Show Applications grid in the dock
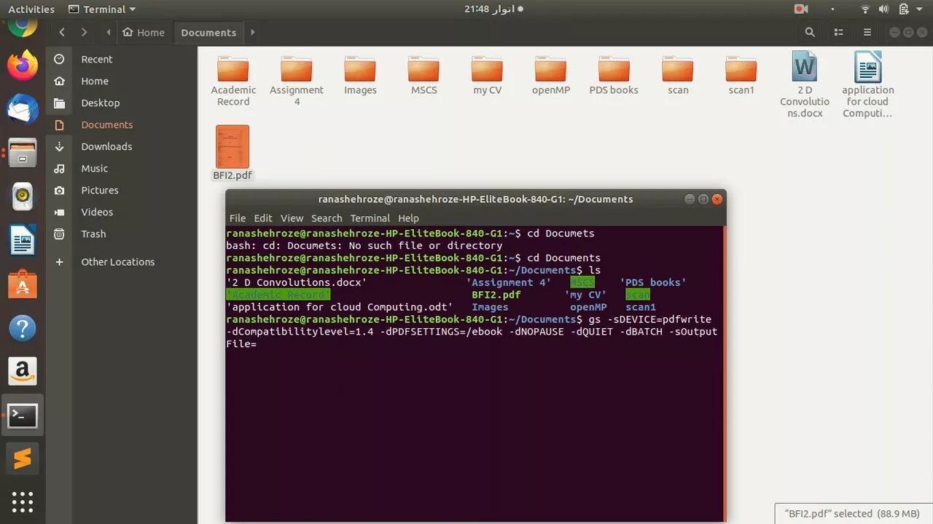933x524 pixels. 23,502
